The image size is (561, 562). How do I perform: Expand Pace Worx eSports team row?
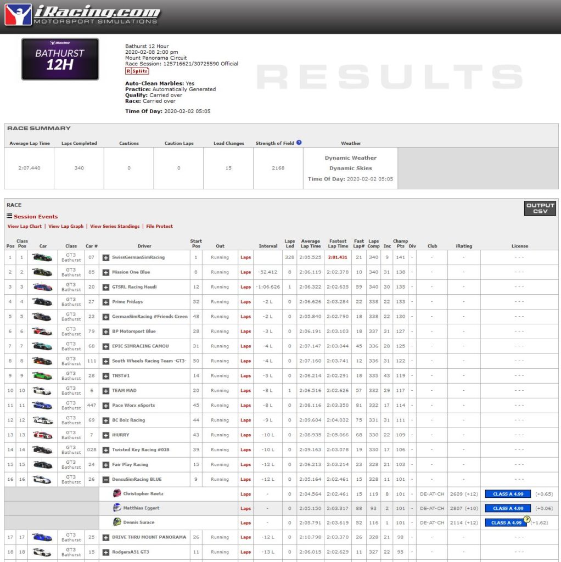[x=106, y=406]
